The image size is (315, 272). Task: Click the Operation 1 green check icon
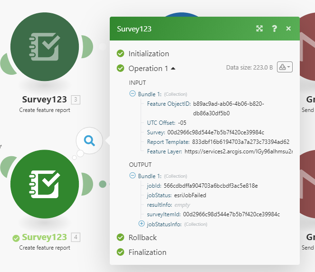tap(120, 68)
